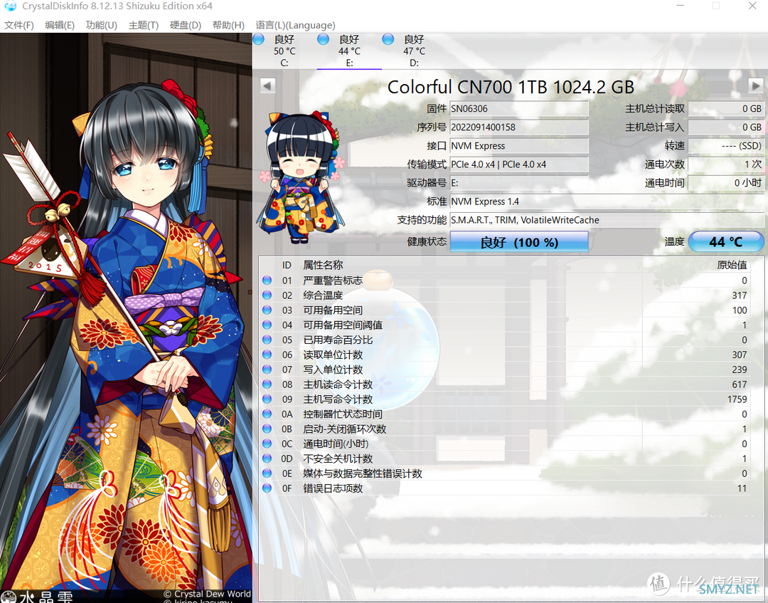Image resolution: width=768 pixels, height=603 pixels.
Task: Go to next disk with right arrow
Action: tap(755, 86)
